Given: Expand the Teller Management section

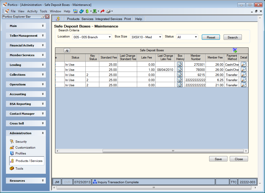Looking at the screenshot, I should click(x=26, y=36).
